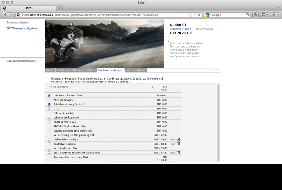Open the rightmost toolbar extension button
This screenshot has height=190, width=282.
click(x=276, y=15)
